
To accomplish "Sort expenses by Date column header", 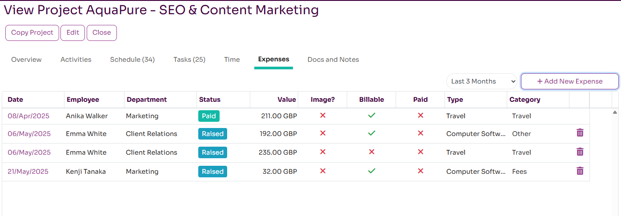I will tap(16, 100).
